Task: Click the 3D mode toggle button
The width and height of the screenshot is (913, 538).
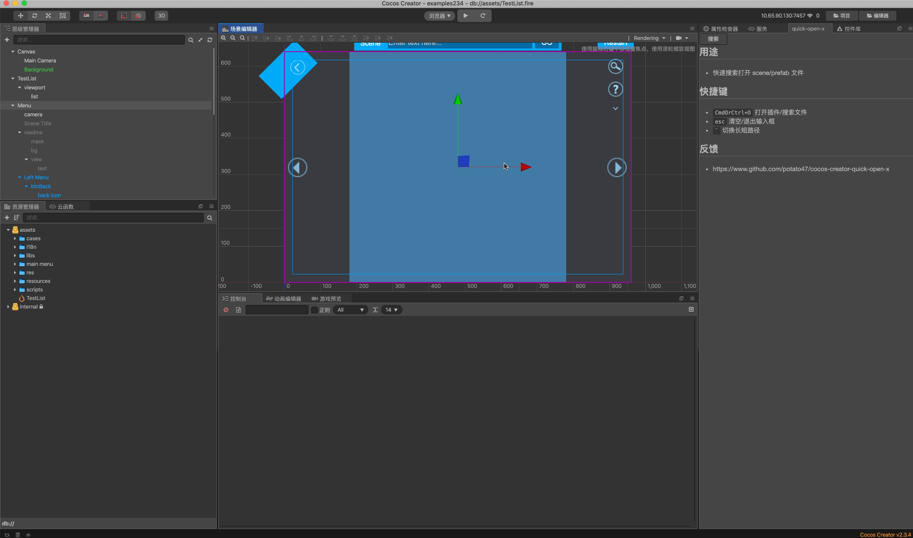Action: point(161,15)
